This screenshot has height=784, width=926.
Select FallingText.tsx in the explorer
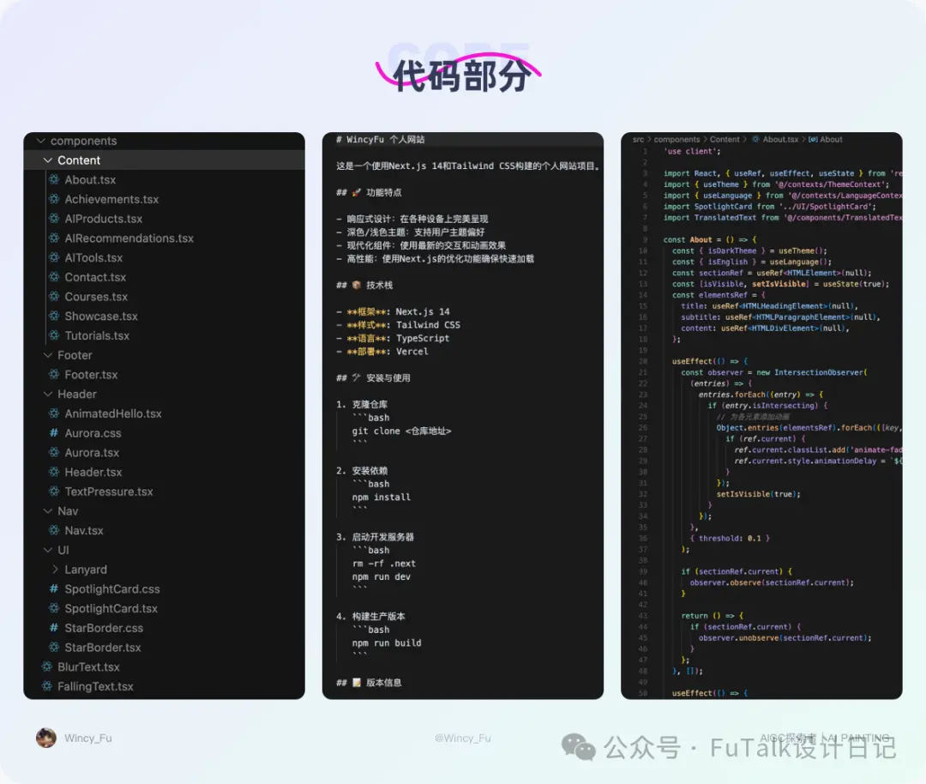[x=95, y=686]
